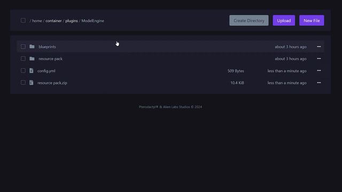Select the blueprints folder checkbox
342x192 pixels.
point(23,46)
